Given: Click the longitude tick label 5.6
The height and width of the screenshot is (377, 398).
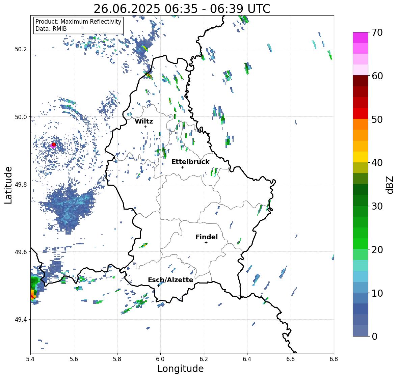Looking at the screenshot, I should (74, 359).
